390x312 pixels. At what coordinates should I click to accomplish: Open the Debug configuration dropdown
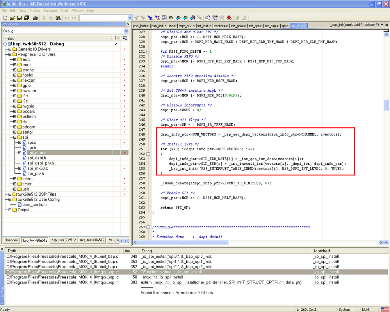coord(126,31)
